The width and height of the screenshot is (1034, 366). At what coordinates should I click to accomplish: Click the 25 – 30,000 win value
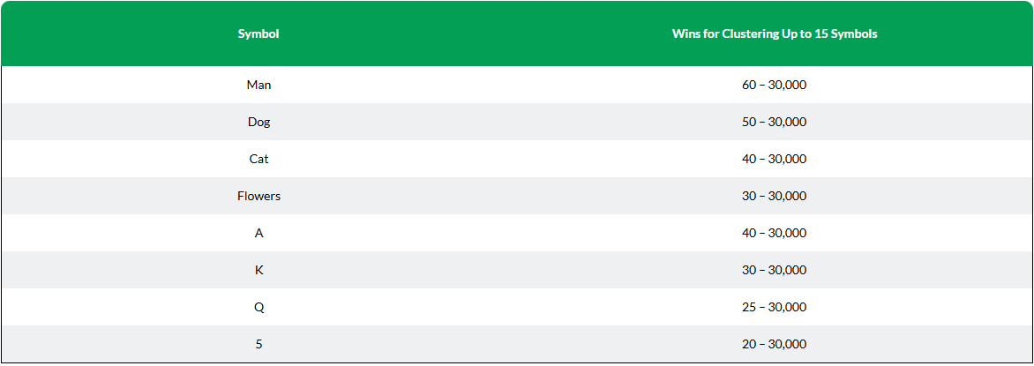click(775, 307)
